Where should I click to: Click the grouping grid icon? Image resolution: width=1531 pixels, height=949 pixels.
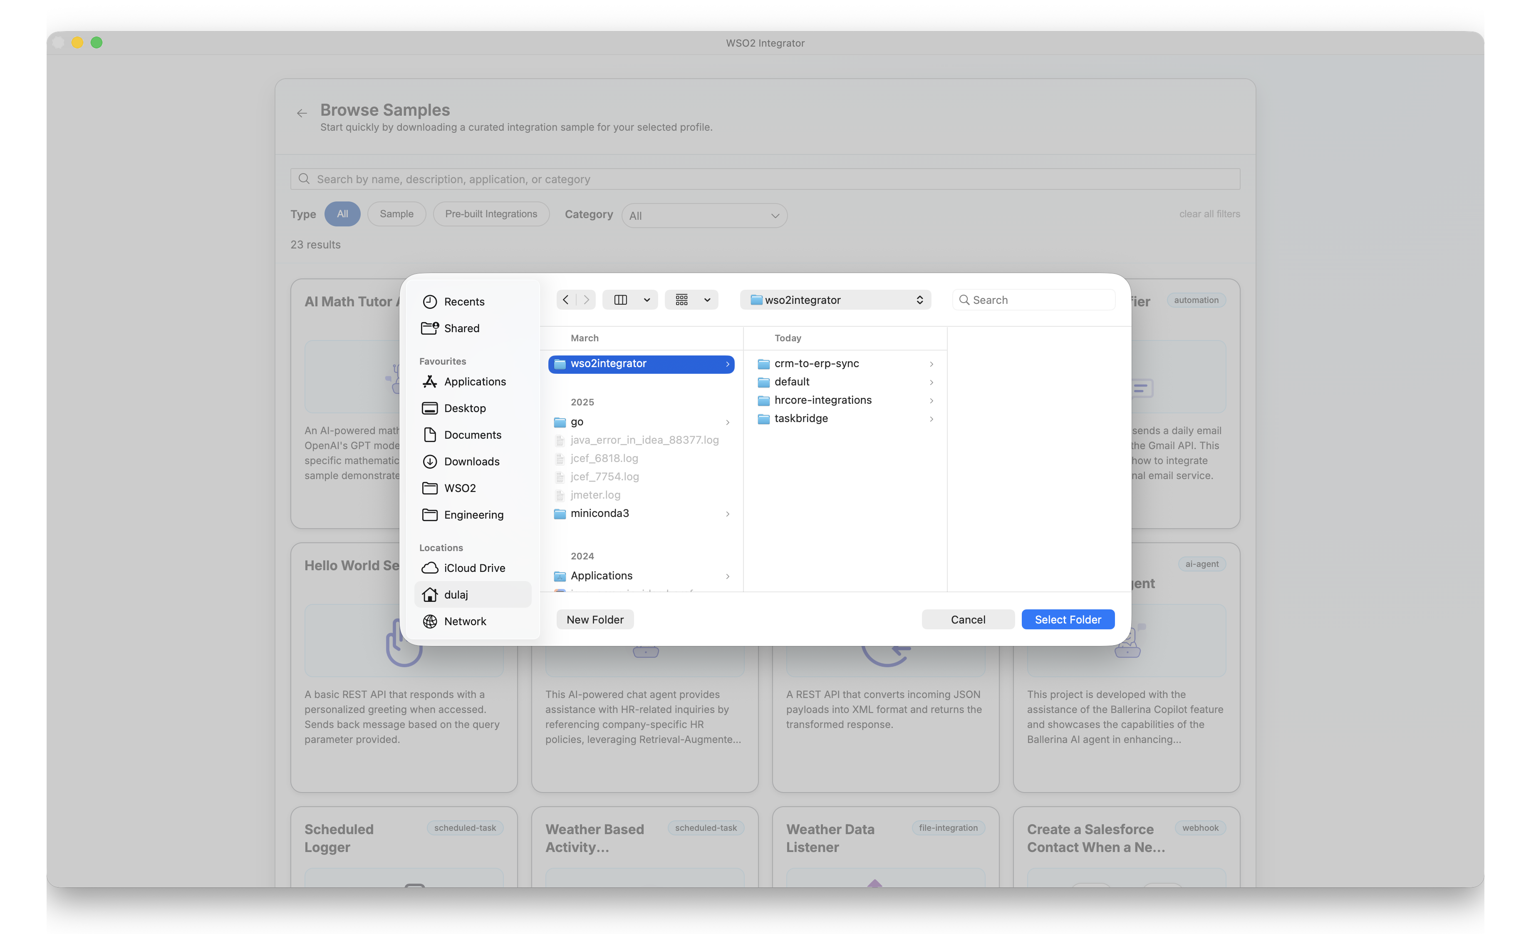coord(681,300)
